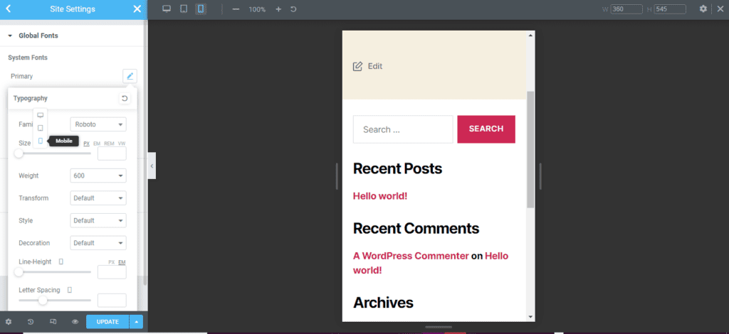This screenshot has height=334, width=729.
Task: Open the Roboto font family dropdown
Action: click(x=98, y=124)
